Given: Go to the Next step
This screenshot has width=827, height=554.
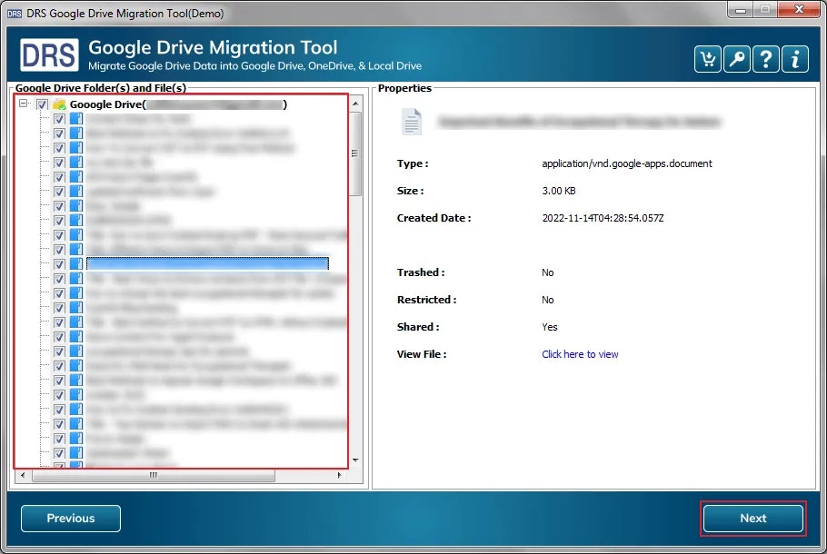Looking at the screenshot, I should tap(753, 519).
